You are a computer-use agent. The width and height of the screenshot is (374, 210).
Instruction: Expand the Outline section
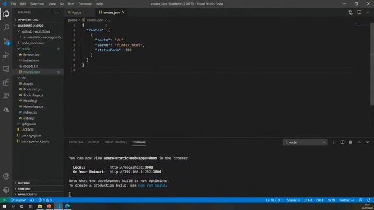click(38, 183)
